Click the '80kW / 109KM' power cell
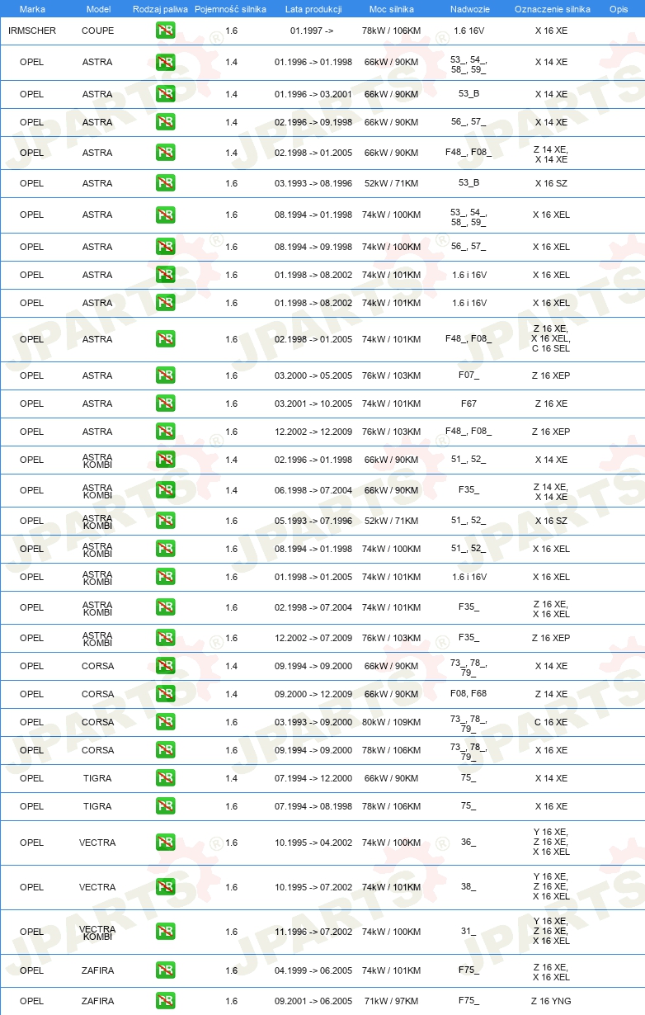 coord(391,722)
